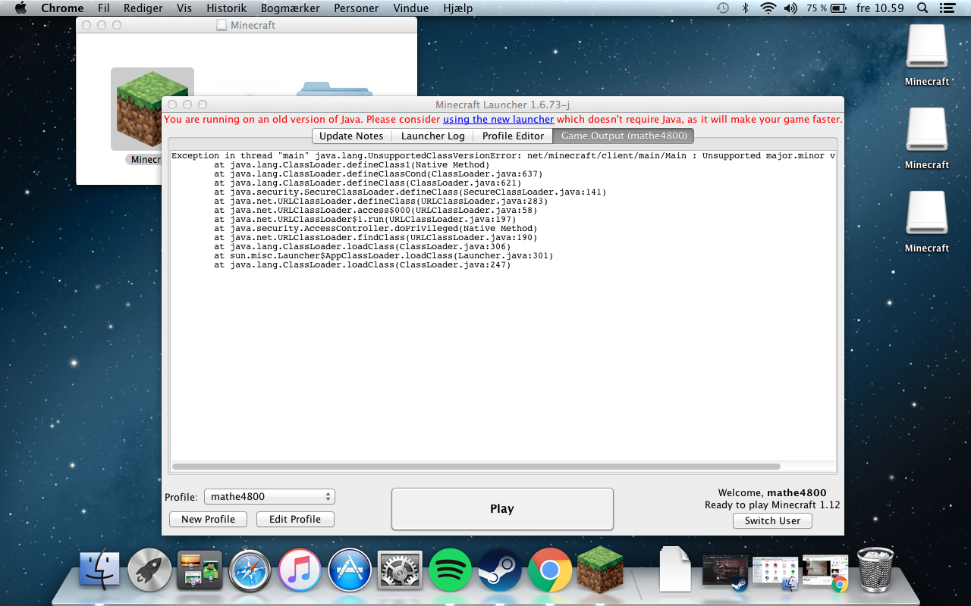Open the Personer menu
The height and width of the screenshot is (606, 971).
357,8
